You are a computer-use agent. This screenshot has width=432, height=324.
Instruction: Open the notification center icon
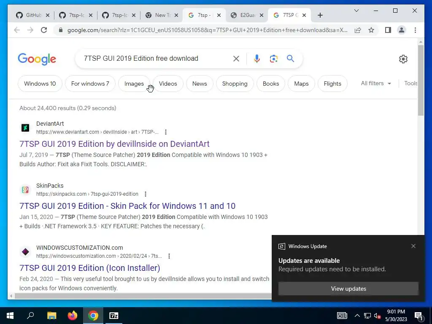418,316
